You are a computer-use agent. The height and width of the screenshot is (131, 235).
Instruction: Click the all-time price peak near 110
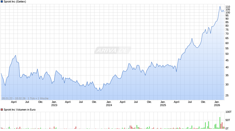(x=220, y=6)
